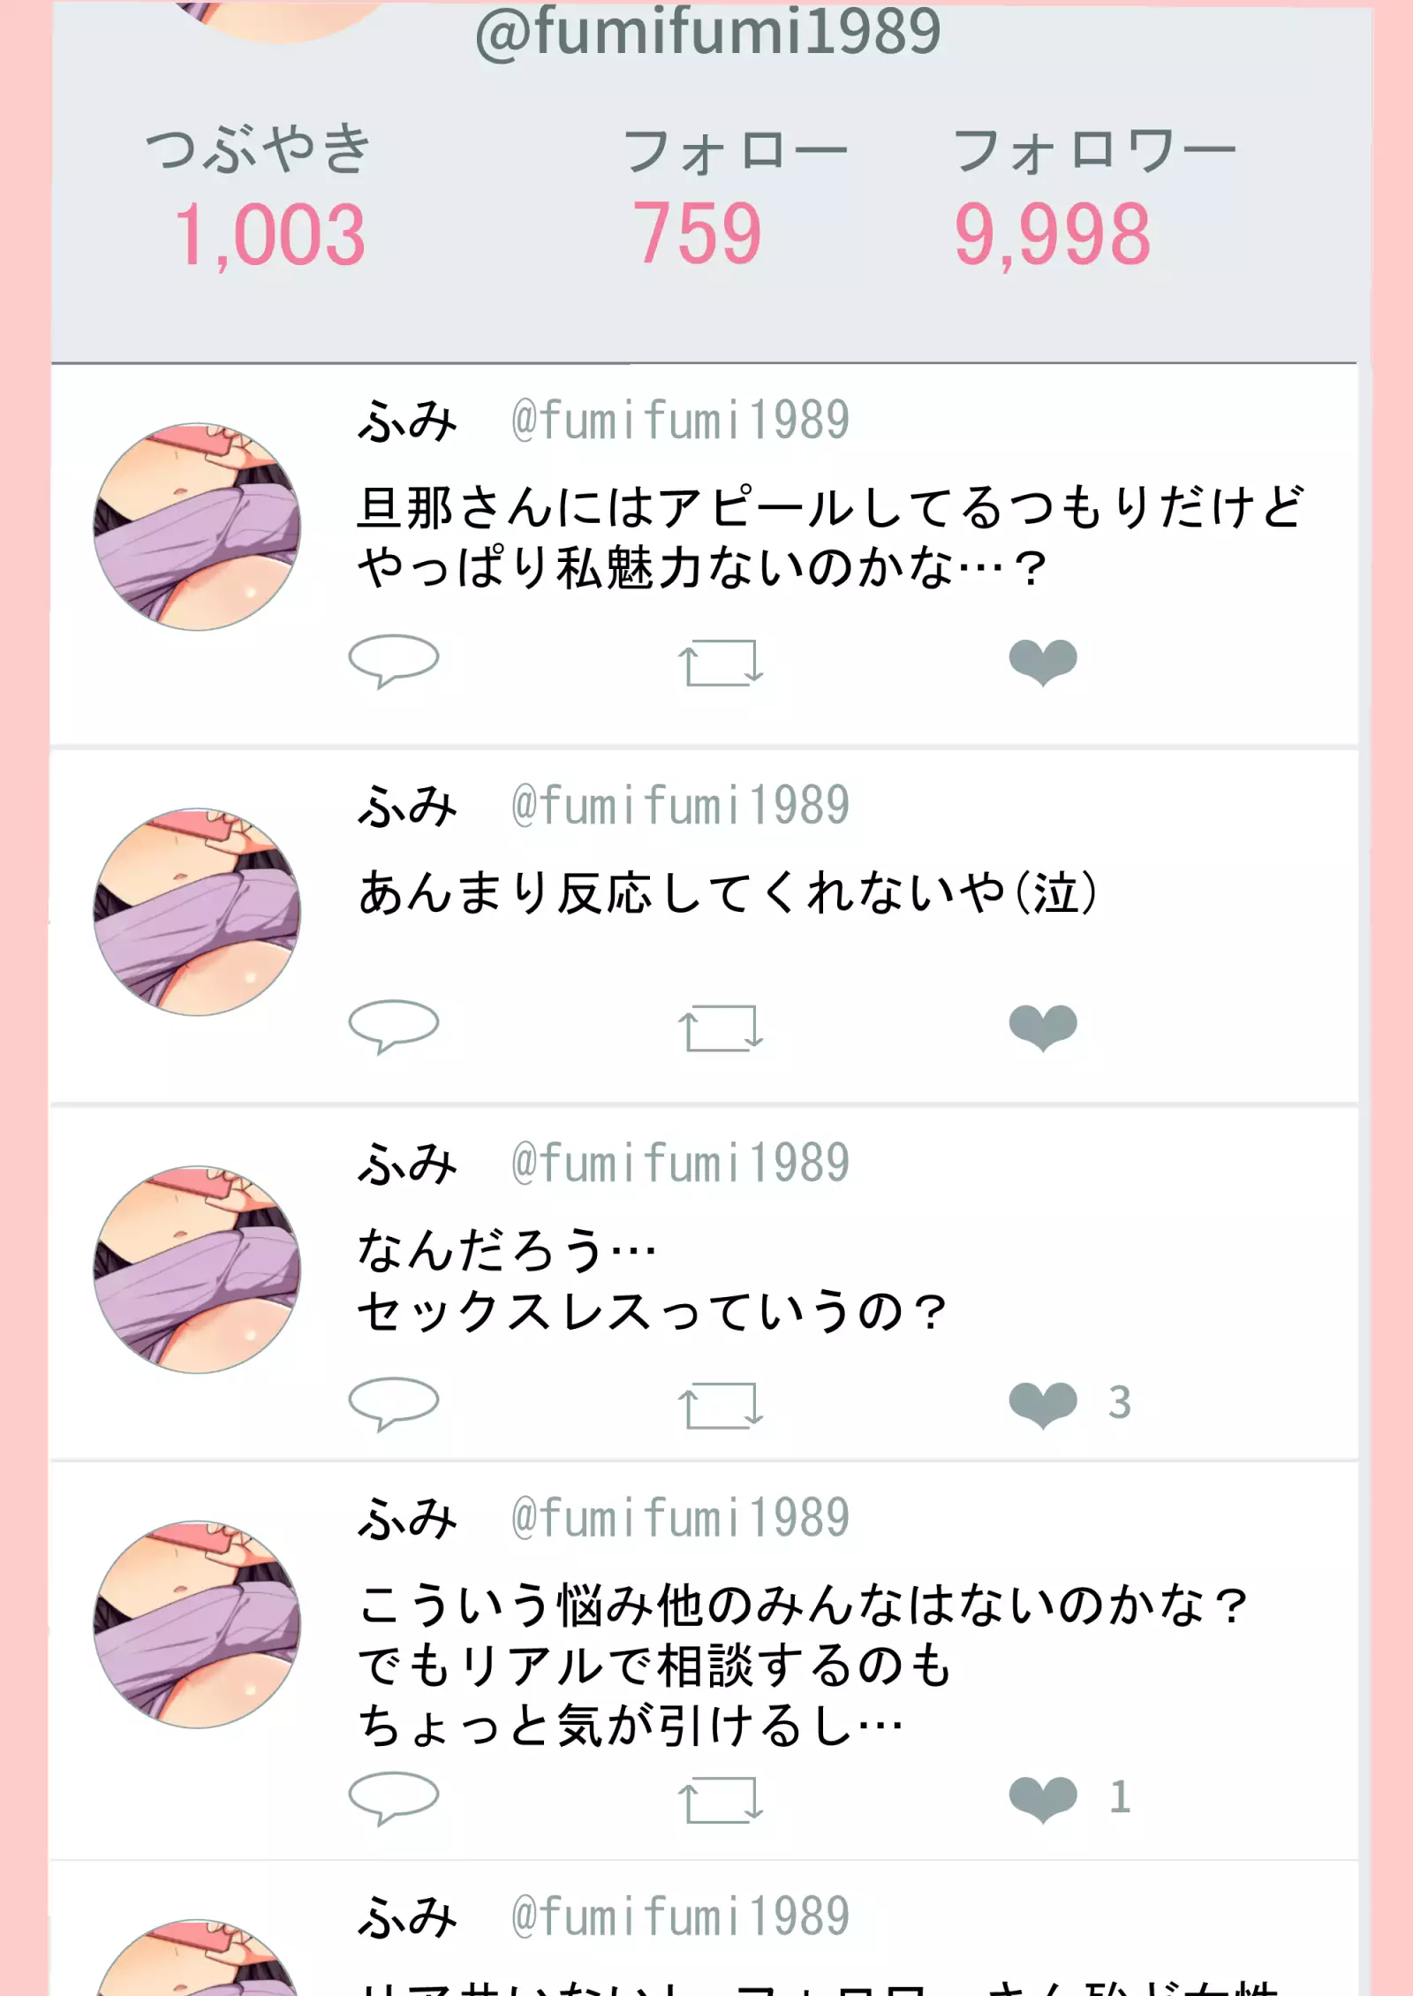Open the avatar on the なんだろう post

[197, 1269]
